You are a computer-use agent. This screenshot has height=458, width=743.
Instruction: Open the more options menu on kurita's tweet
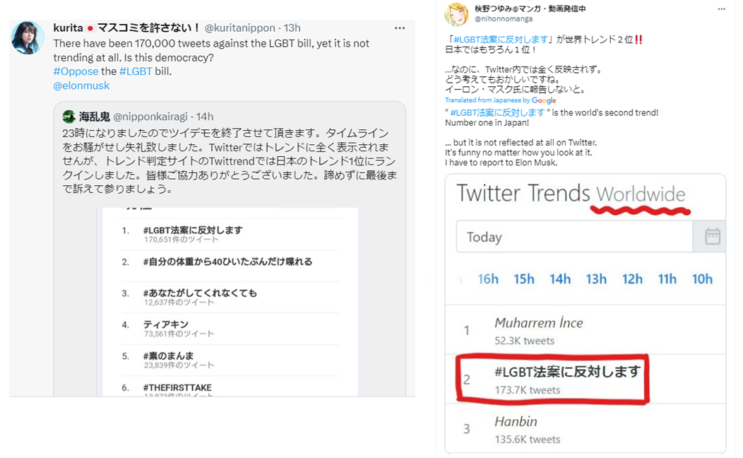coord(400,28)
